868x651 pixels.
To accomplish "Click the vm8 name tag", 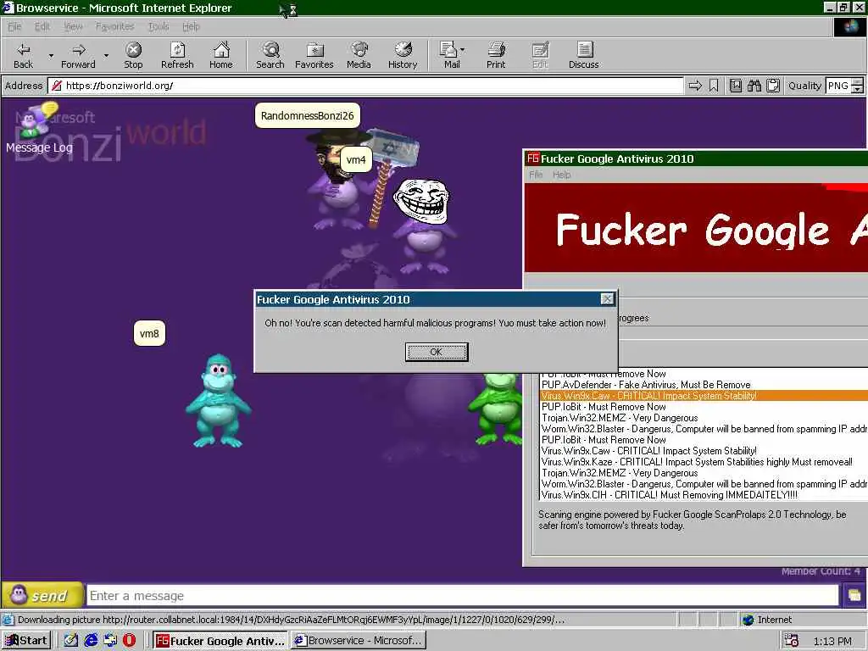I will (x=149, y=333).
